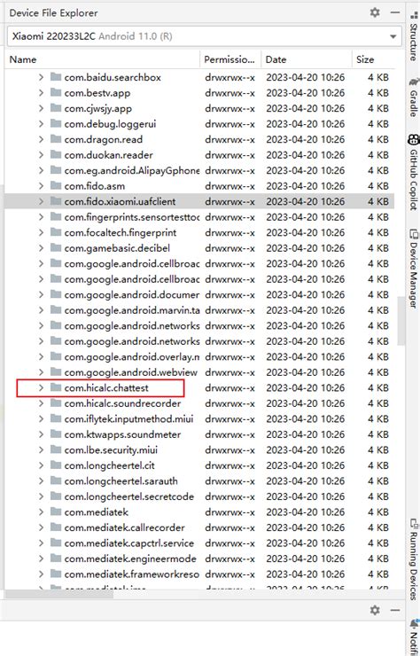420x656 pixels.
Task: Click the com.hicalc.soundrecorder folder icon
Action: [56, 402]
